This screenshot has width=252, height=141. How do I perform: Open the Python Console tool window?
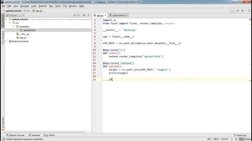tap(15, 135)
